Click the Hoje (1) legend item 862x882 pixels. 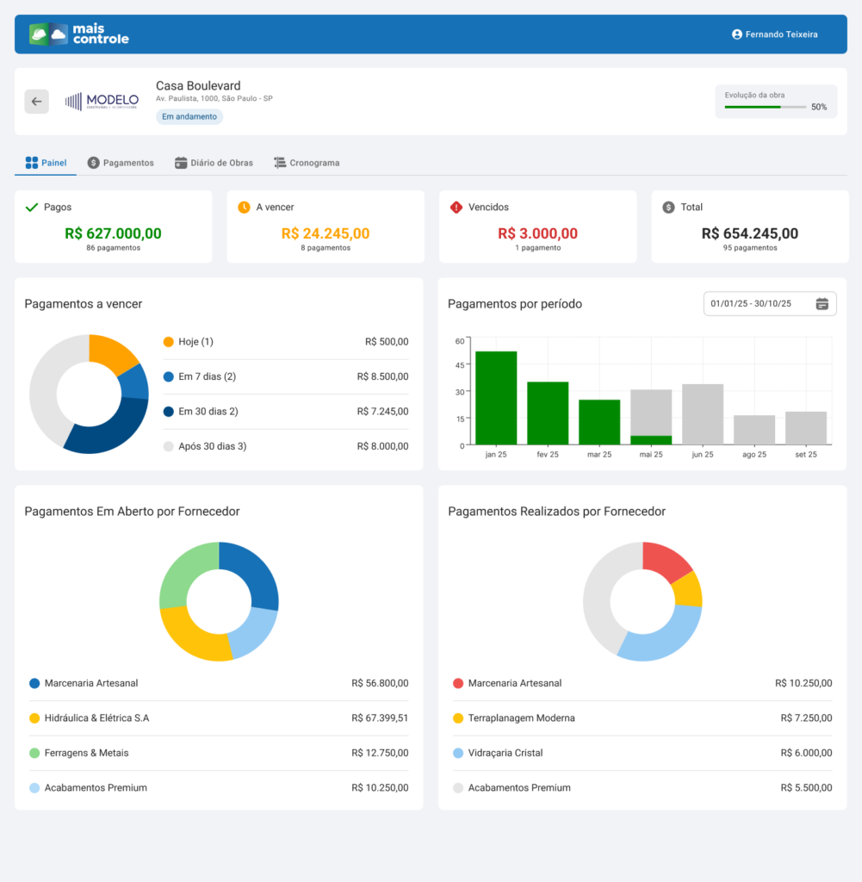coord(195,342)
